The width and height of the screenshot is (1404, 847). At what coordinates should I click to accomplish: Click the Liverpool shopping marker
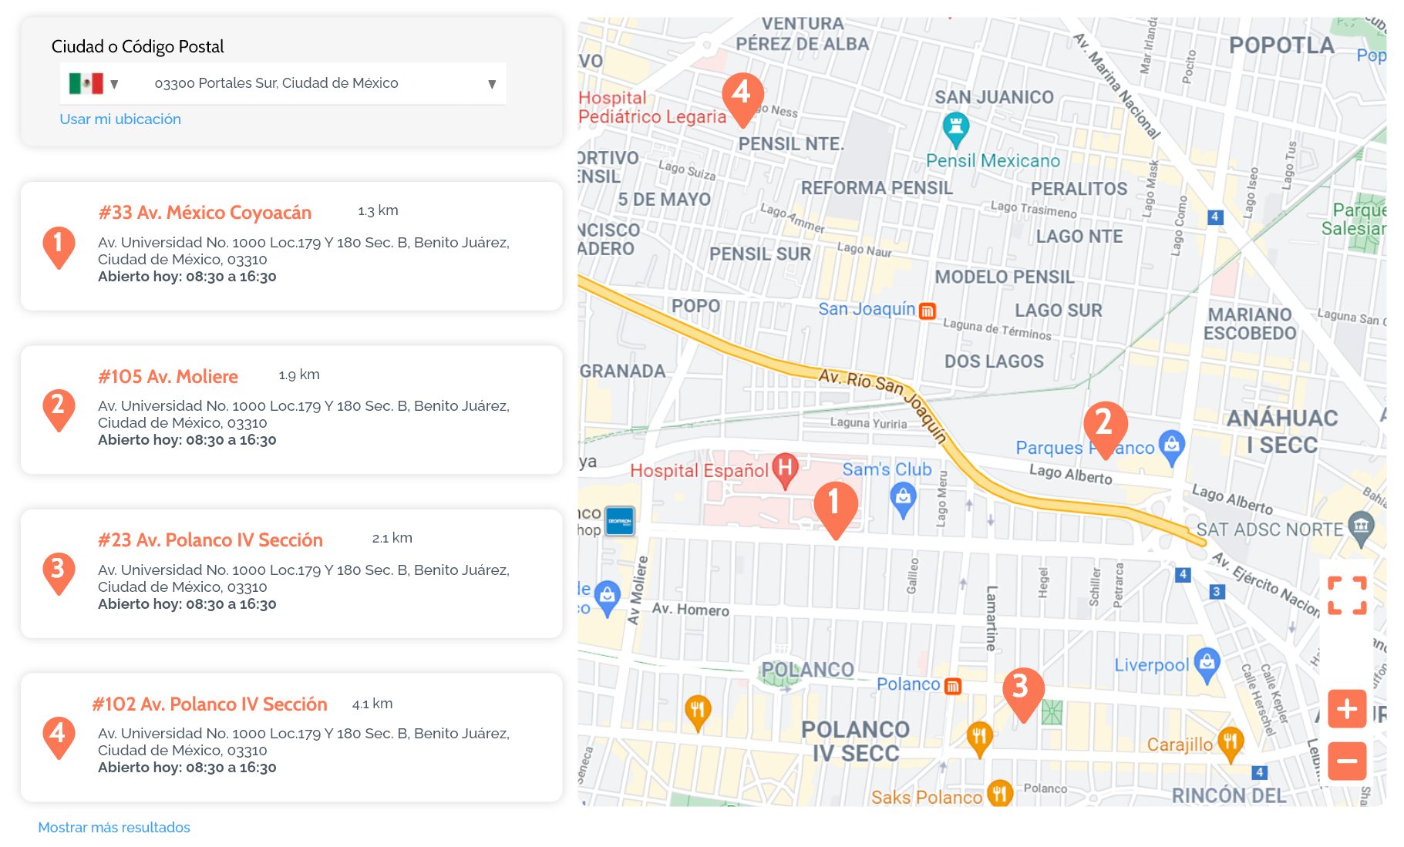[x=1207, y=665]
